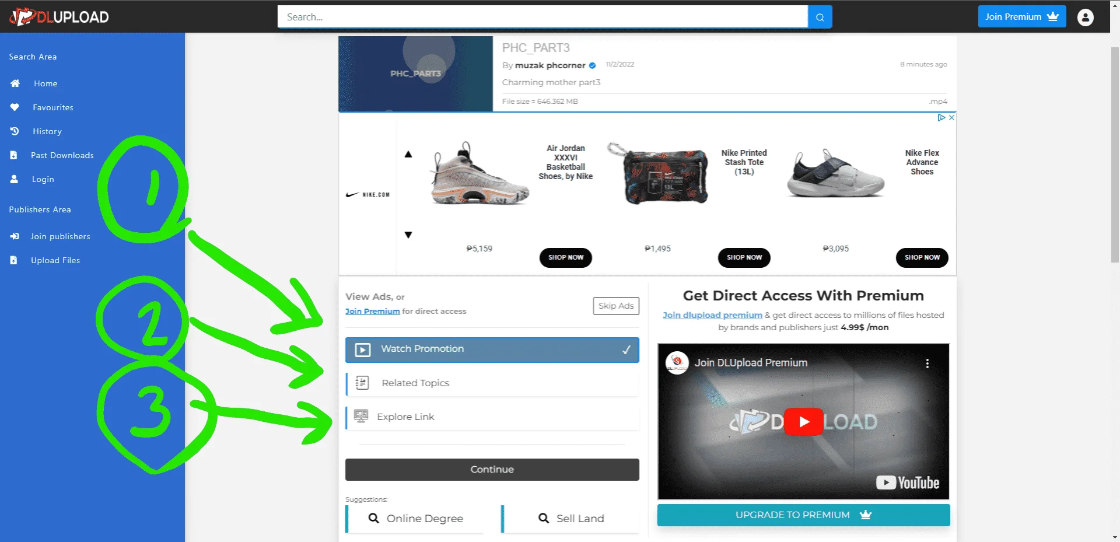The width and height of the screenshot is (1120, 542).
Task: Click the Watch Promotion play icon
Action: [362, 349]
